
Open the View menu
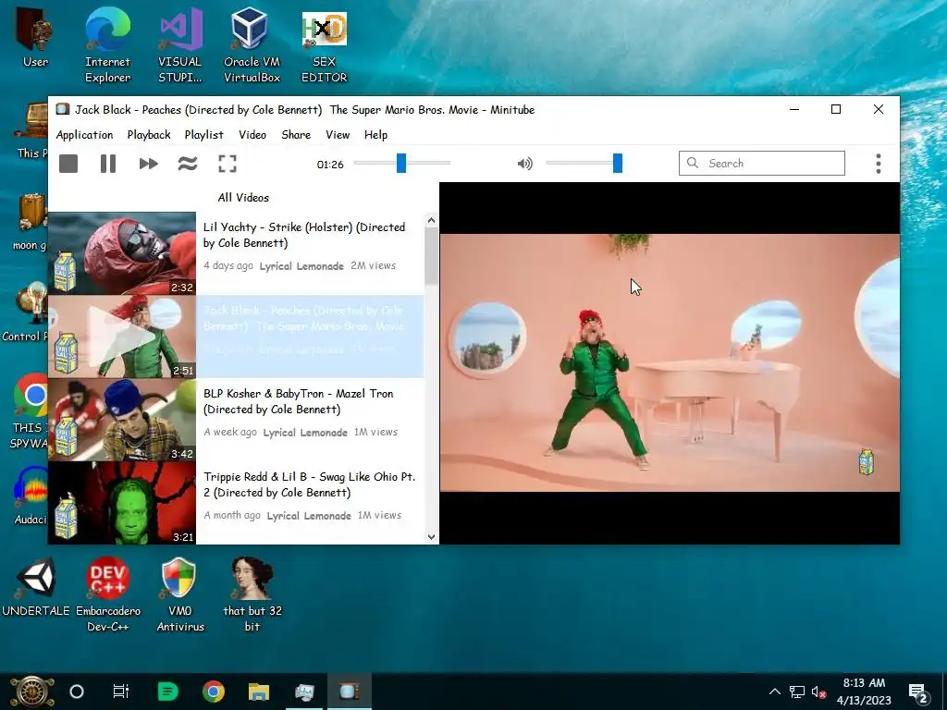[x=338, y=135]
